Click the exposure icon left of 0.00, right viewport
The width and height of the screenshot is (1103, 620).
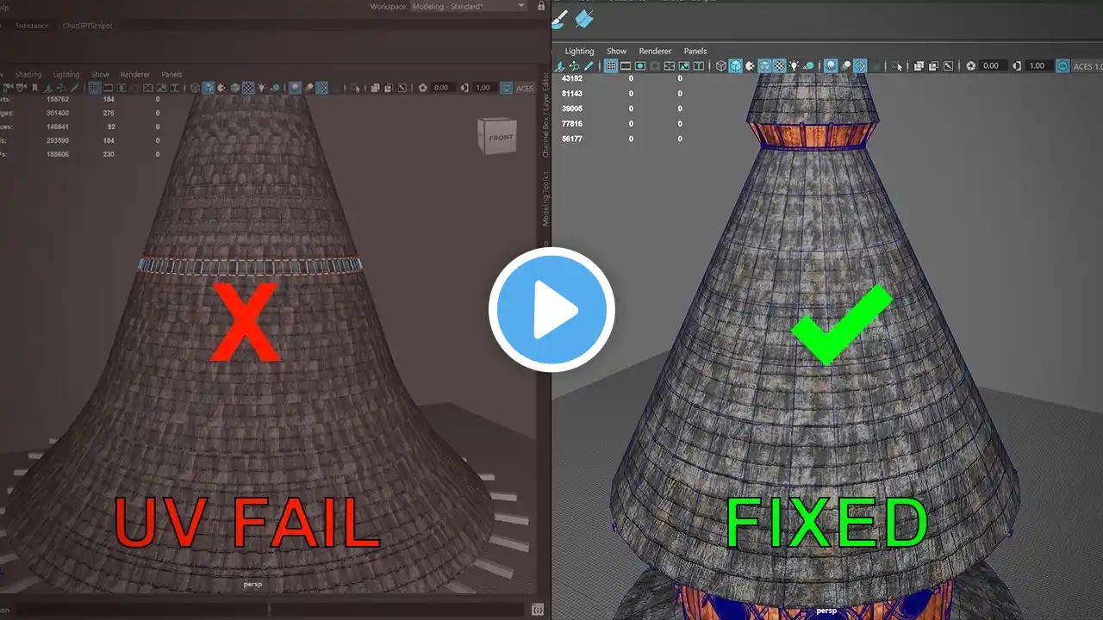[x=970, y=66]
